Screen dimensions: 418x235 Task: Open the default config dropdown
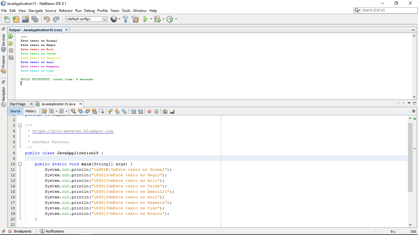104,19
